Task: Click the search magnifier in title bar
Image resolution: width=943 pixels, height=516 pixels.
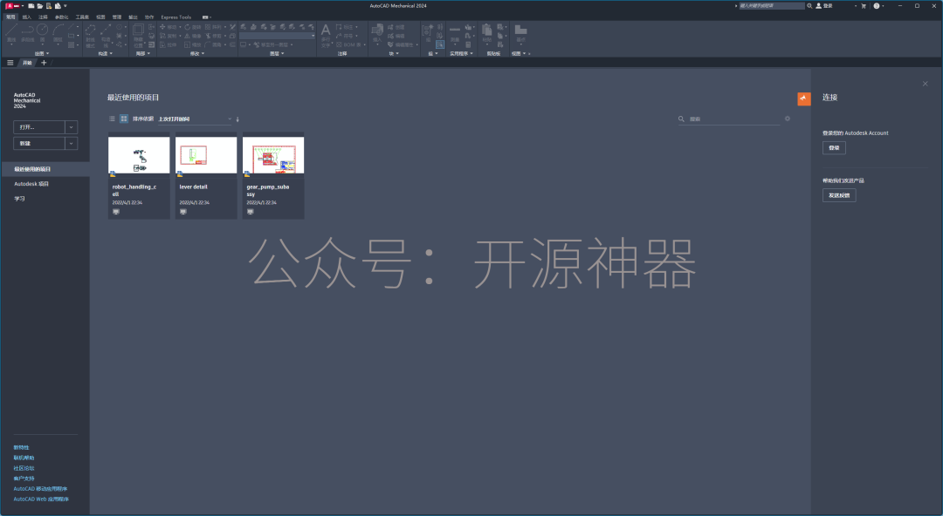Action: [x=809, y=6]
